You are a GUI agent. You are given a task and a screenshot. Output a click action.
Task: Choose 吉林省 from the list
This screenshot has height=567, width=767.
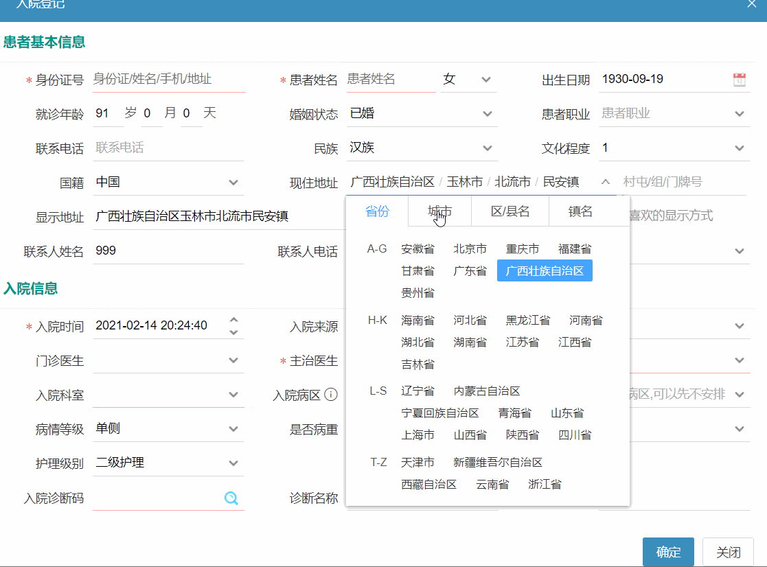pos(417,364)
